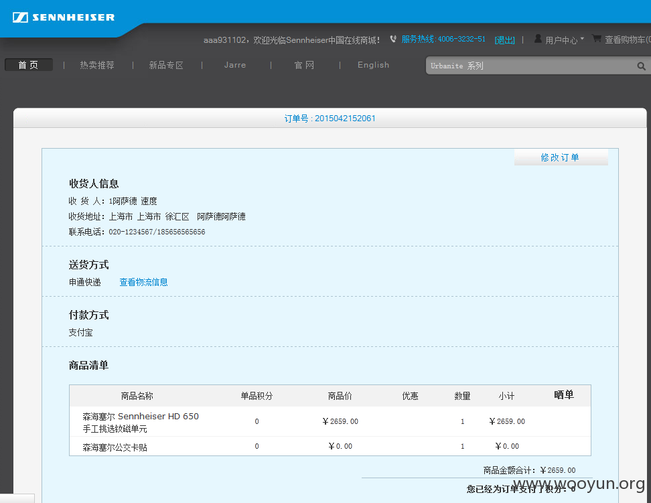Click the 服务热线 hotline number
Screen dimensions: 651x503
[443, 39]
